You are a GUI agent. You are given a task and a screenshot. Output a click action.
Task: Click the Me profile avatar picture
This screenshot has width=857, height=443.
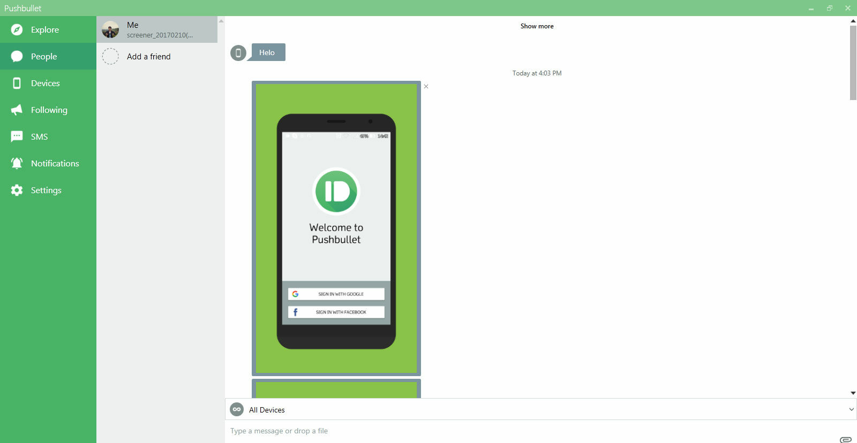coord(110,29)
